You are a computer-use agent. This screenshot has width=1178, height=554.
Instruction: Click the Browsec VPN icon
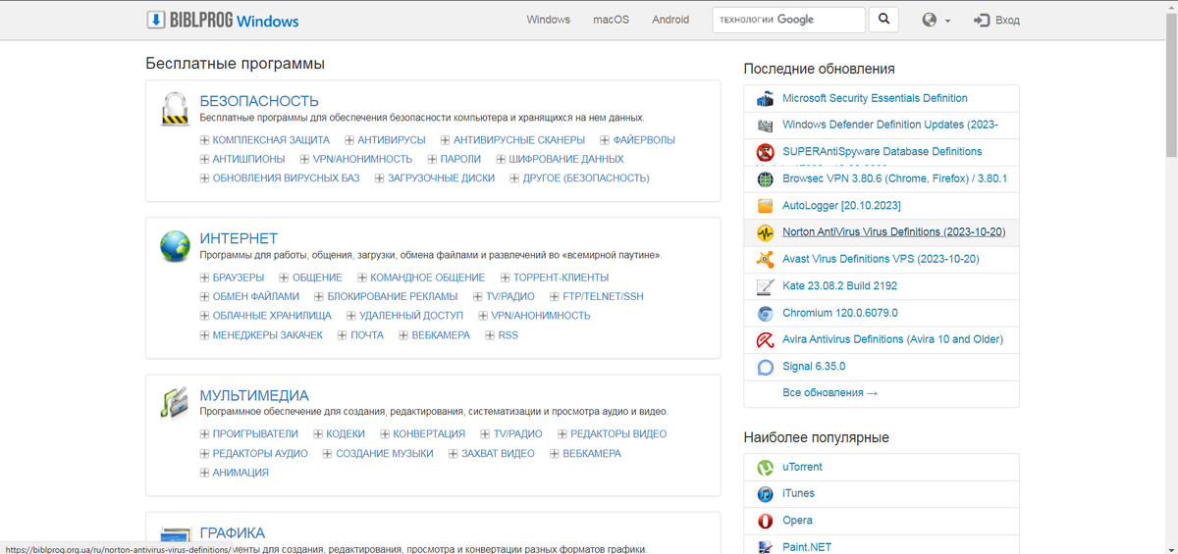tap(766, 179)
